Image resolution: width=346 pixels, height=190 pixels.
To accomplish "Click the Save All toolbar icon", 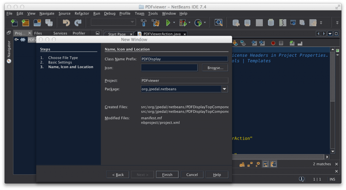I will [x=49, y=23].
